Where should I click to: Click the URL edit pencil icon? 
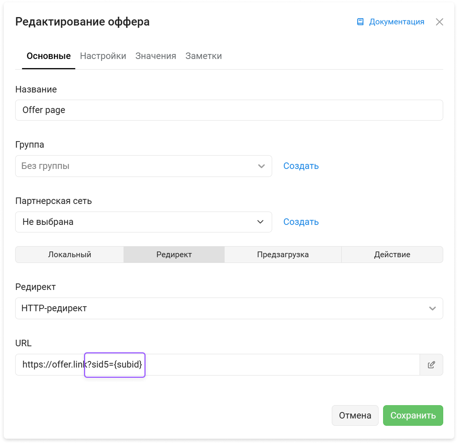point(431,365)
